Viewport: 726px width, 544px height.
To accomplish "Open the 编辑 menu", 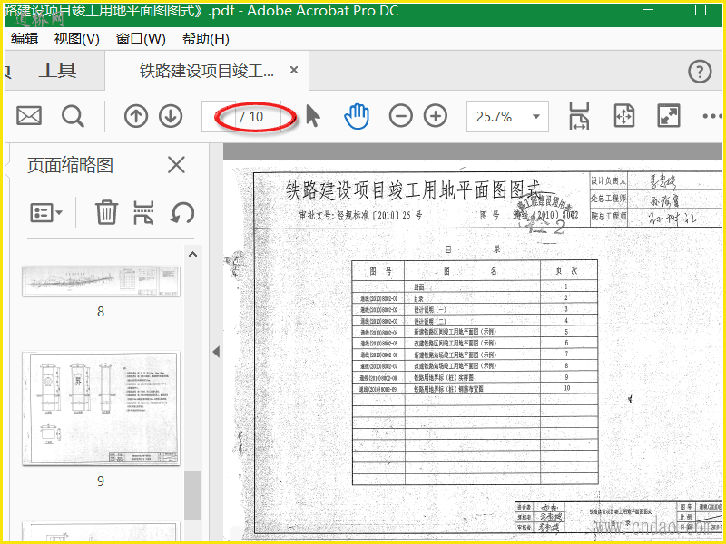I will coord(25,39).
